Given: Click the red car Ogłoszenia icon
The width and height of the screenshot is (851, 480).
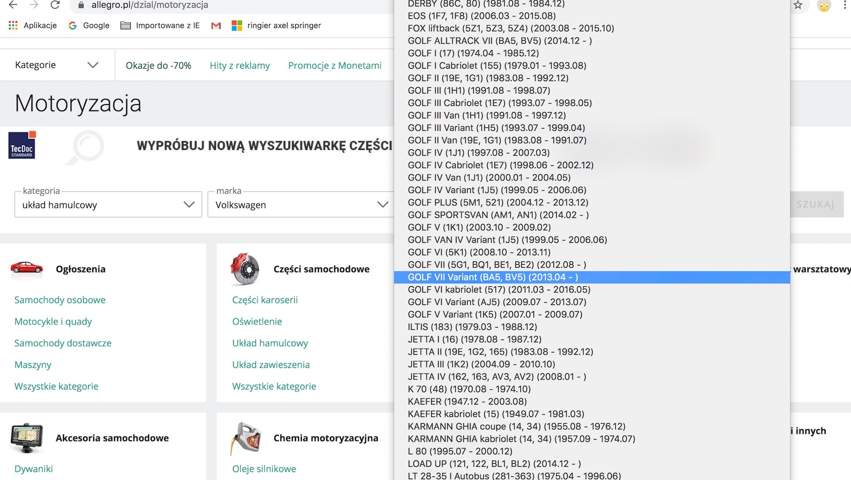Looking at the screenshot, I should 27,268.
